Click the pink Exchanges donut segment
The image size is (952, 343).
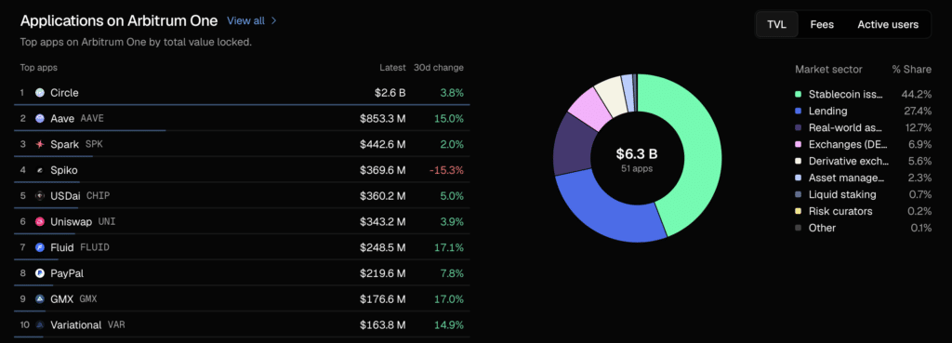(589, 109)
